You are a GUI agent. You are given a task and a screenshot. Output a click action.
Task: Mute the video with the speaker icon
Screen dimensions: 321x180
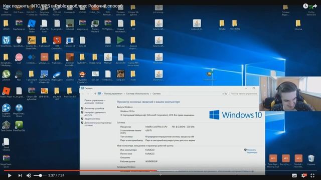(x=29, y=175)
